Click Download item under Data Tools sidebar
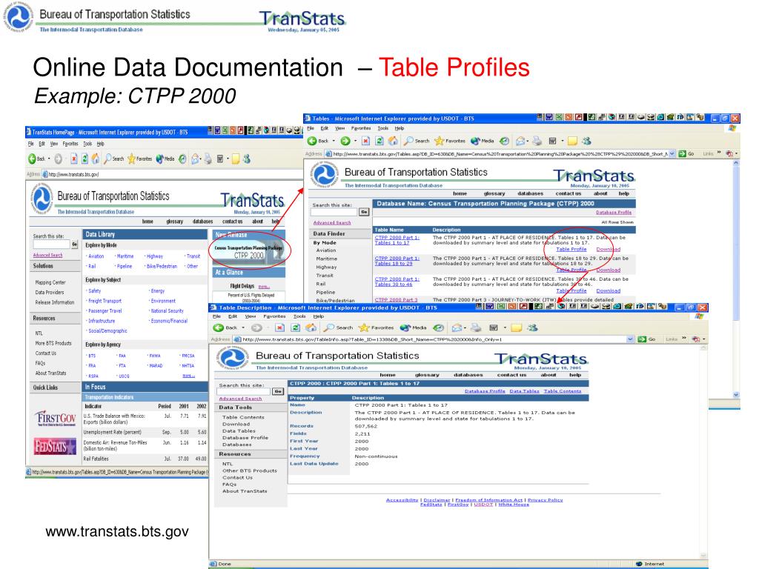Screen dimensions: 759x569 [x=236, y=424]
